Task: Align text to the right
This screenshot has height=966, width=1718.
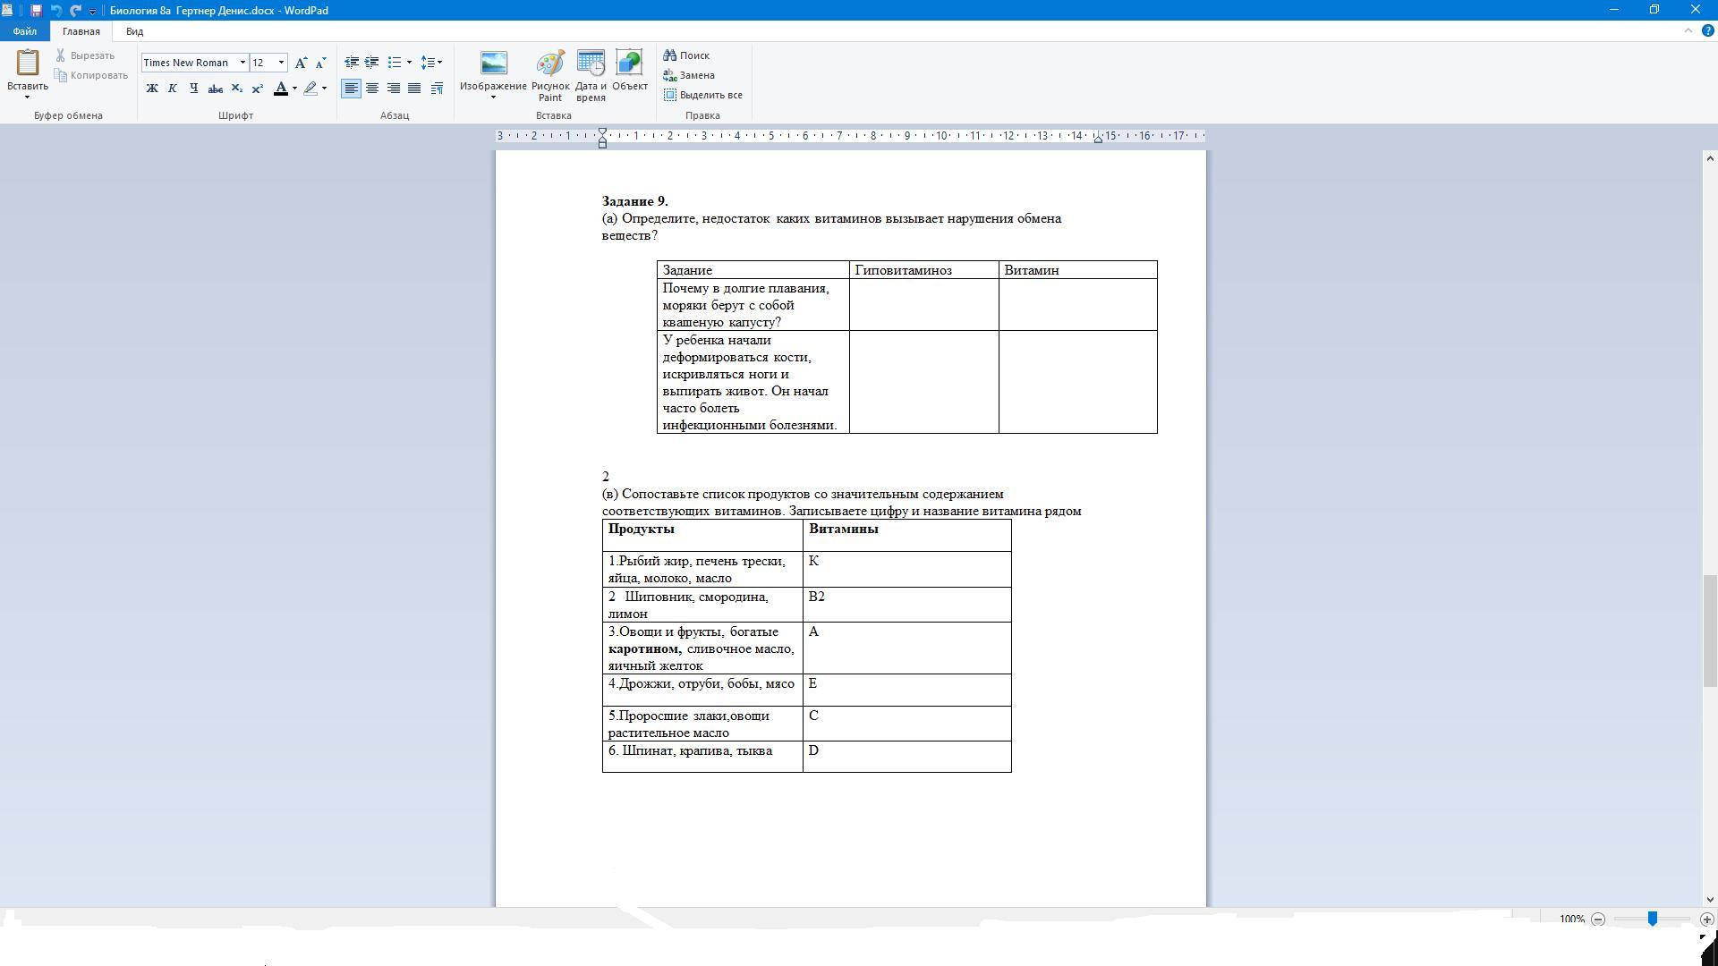Action: point(393,89)
